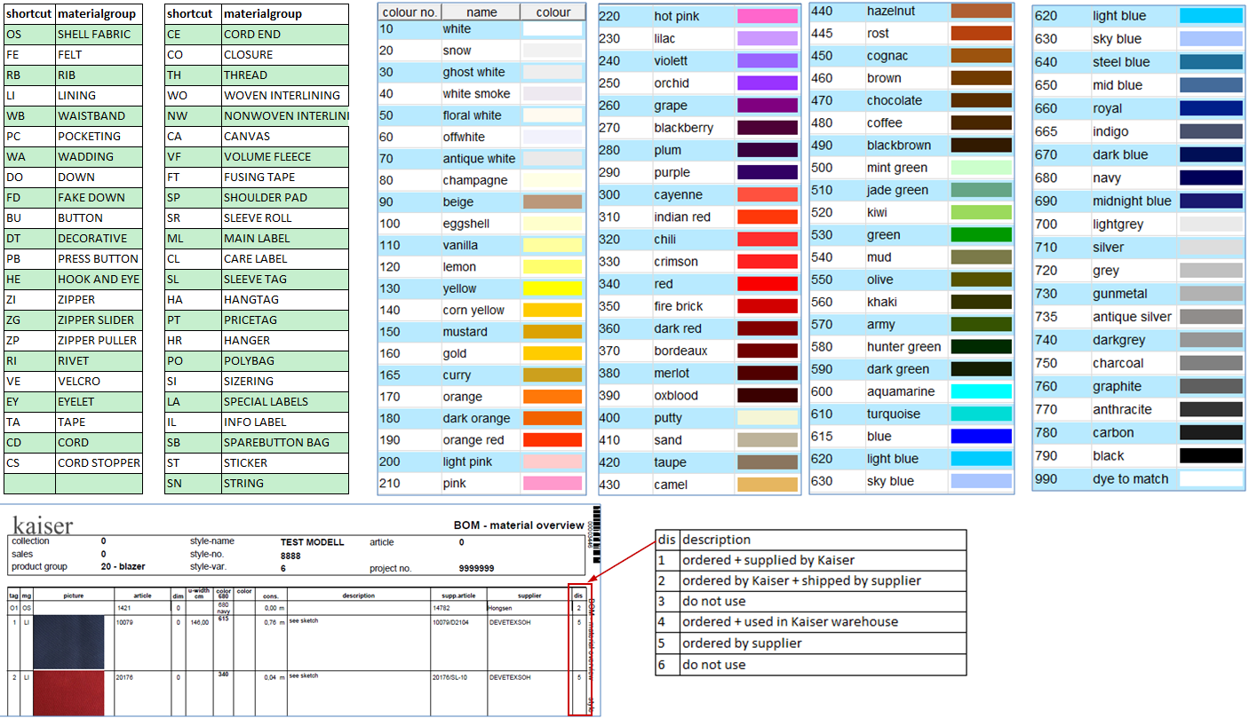
Task: Click the "colour no." column header
Action: [x=409, y=12]
